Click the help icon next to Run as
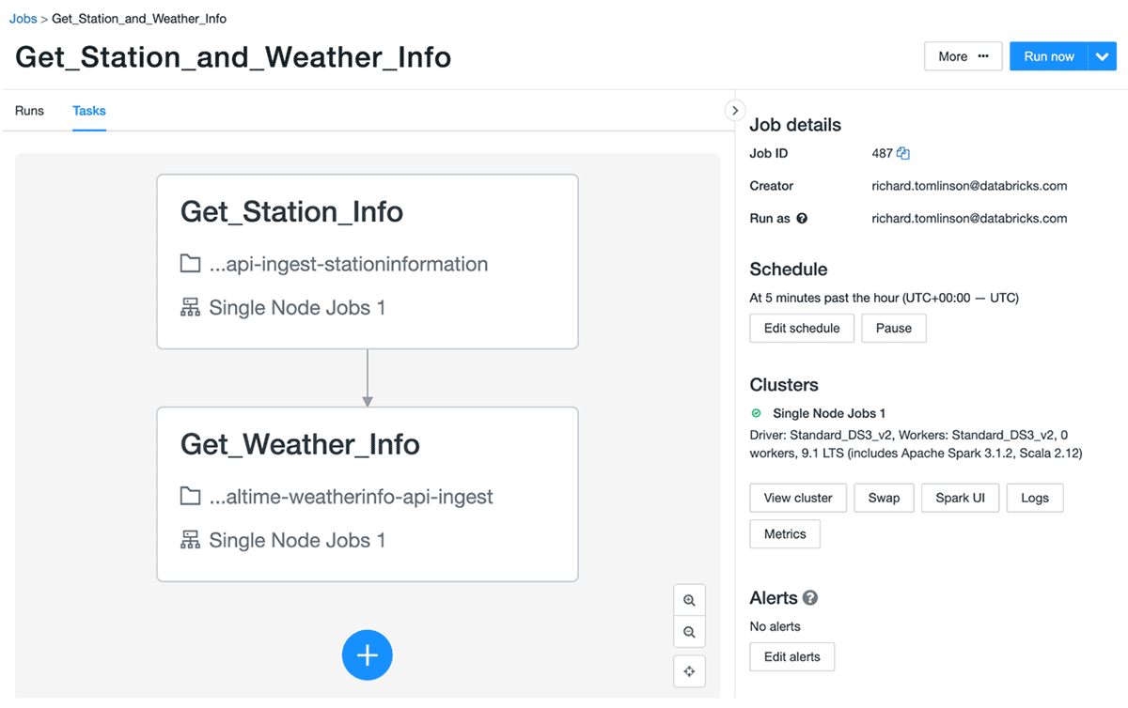The image size is (1128, 708). (802, 219)
